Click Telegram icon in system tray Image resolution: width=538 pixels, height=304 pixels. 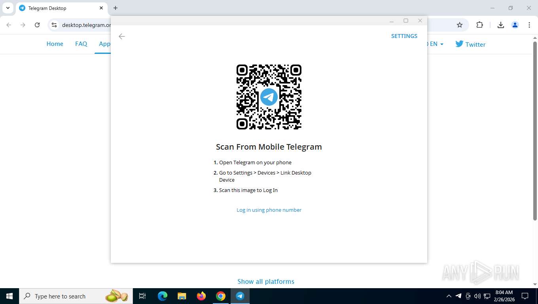coord(458,296)
